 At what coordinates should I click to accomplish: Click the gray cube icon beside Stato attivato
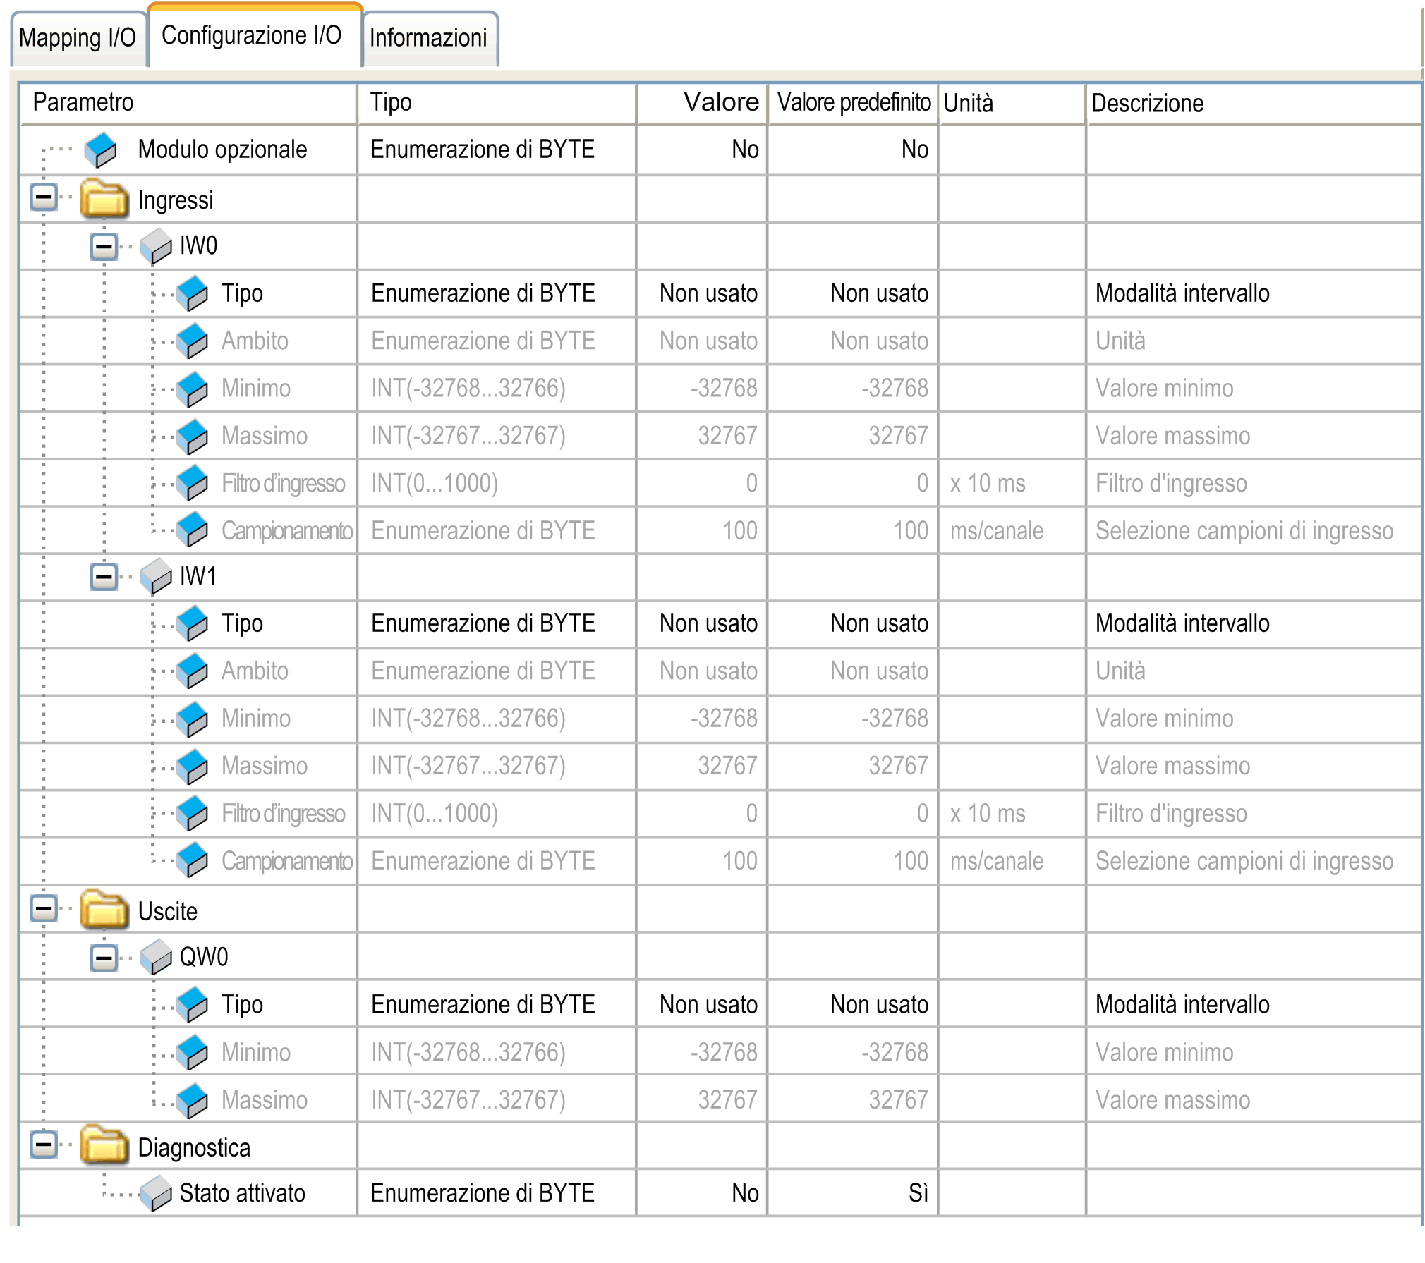[x=156, y=1193]
